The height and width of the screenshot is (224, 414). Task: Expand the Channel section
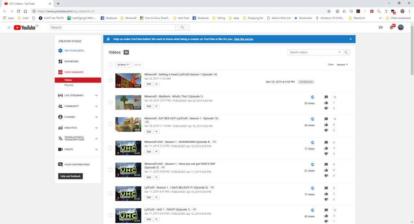click(x=96, y=117)
